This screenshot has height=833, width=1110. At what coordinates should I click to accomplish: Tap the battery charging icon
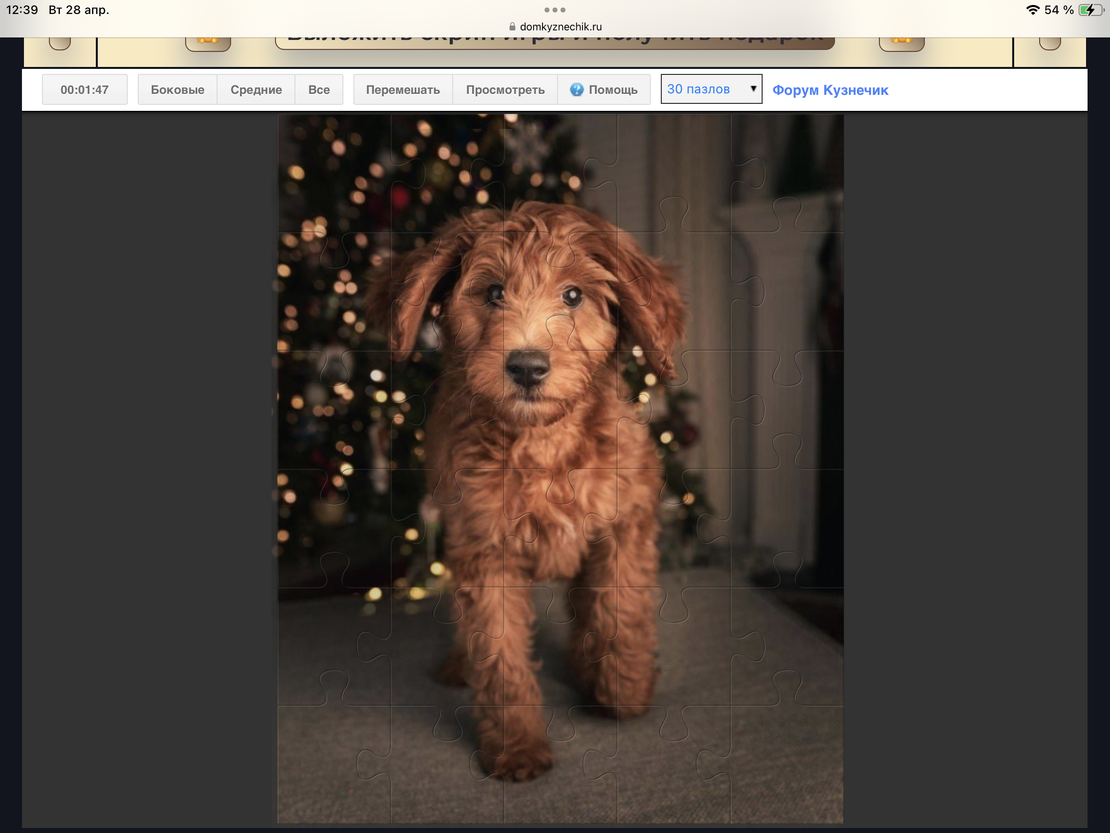pos(1090,10)
